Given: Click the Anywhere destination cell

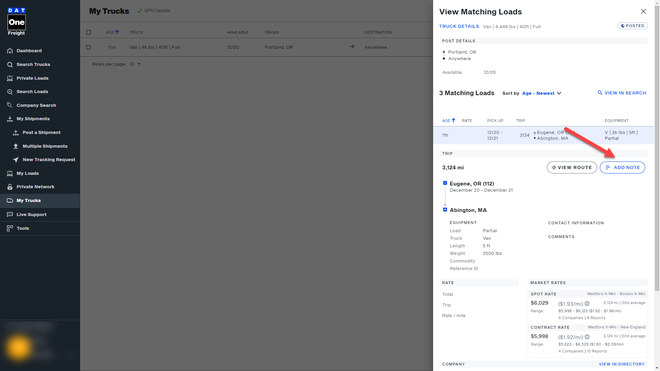Looking at the screenshot, I should click(x=375, y=47).
